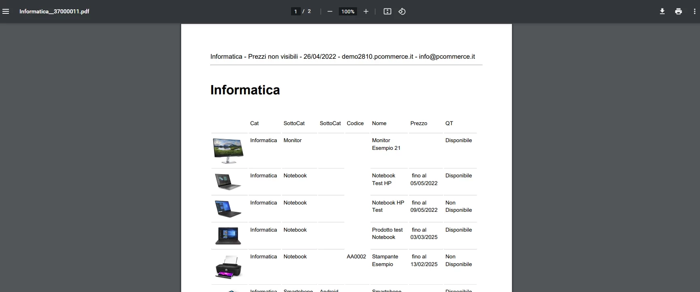The height and width of the screenshot is (292, 700).
Task: Click the current page number field
Action: tap(295, 11)
